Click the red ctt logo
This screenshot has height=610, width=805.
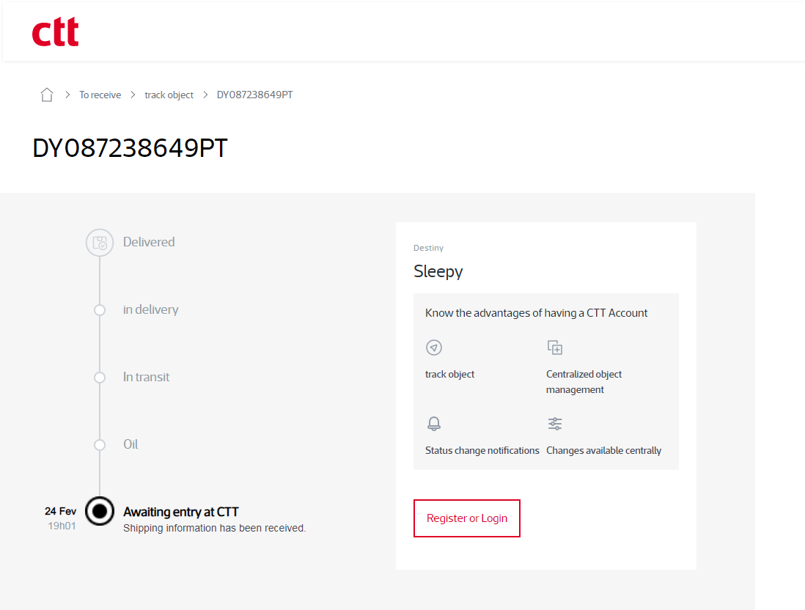56,32
